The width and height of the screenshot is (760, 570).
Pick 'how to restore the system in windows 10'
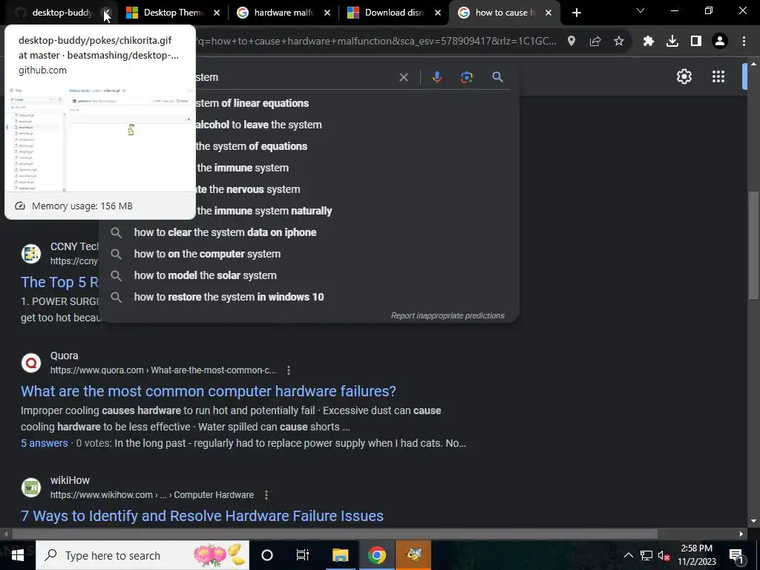309,297
